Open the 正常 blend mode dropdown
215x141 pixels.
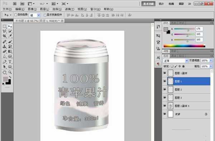[x=186, y=60]
